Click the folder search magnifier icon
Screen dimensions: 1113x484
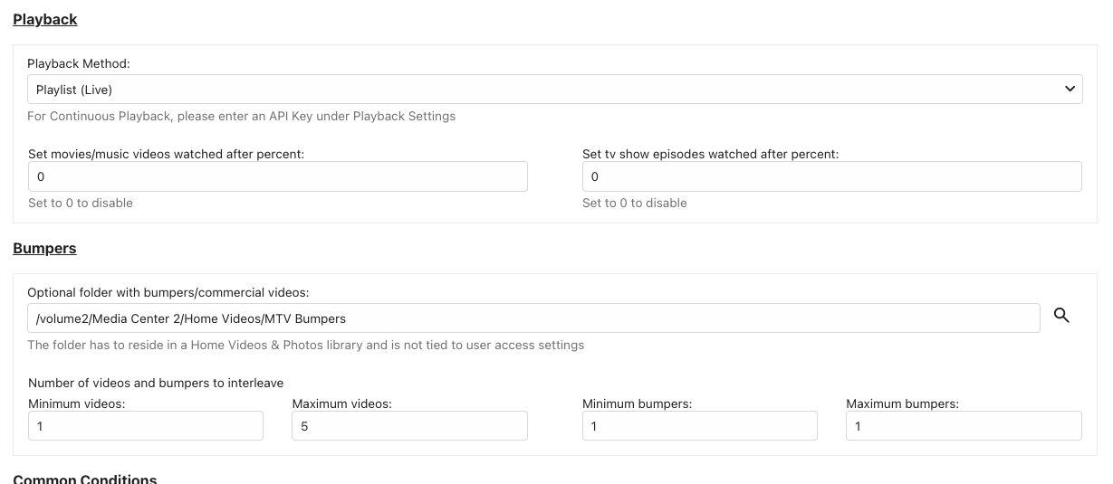coord(1062,316)
